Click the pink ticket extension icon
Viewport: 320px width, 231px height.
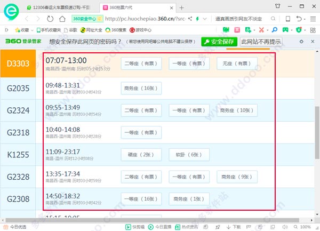coord(237,30)
